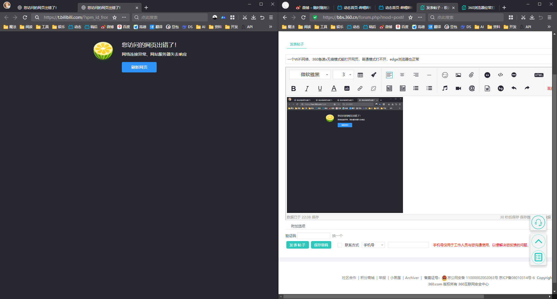Toggle underline formatting
This screenshot has width=557, height=299.
[x=320, y=88]
